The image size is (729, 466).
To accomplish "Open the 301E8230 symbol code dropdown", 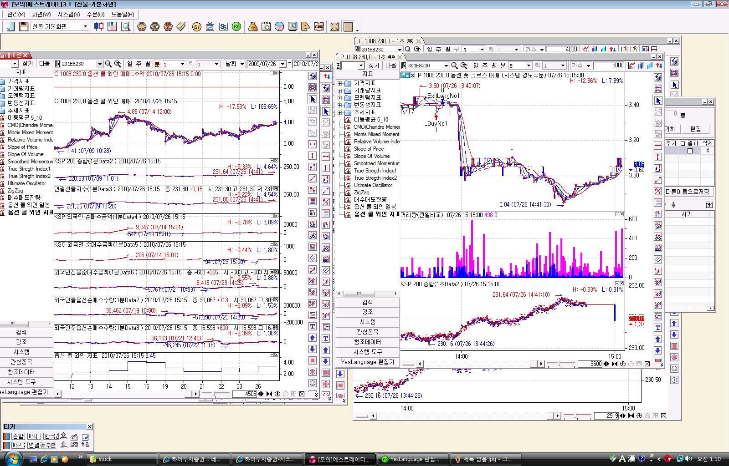I will point(446,66).
